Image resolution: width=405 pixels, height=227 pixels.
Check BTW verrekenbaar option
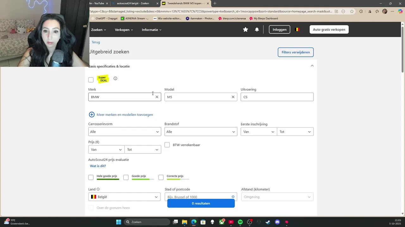pos(167,145)
